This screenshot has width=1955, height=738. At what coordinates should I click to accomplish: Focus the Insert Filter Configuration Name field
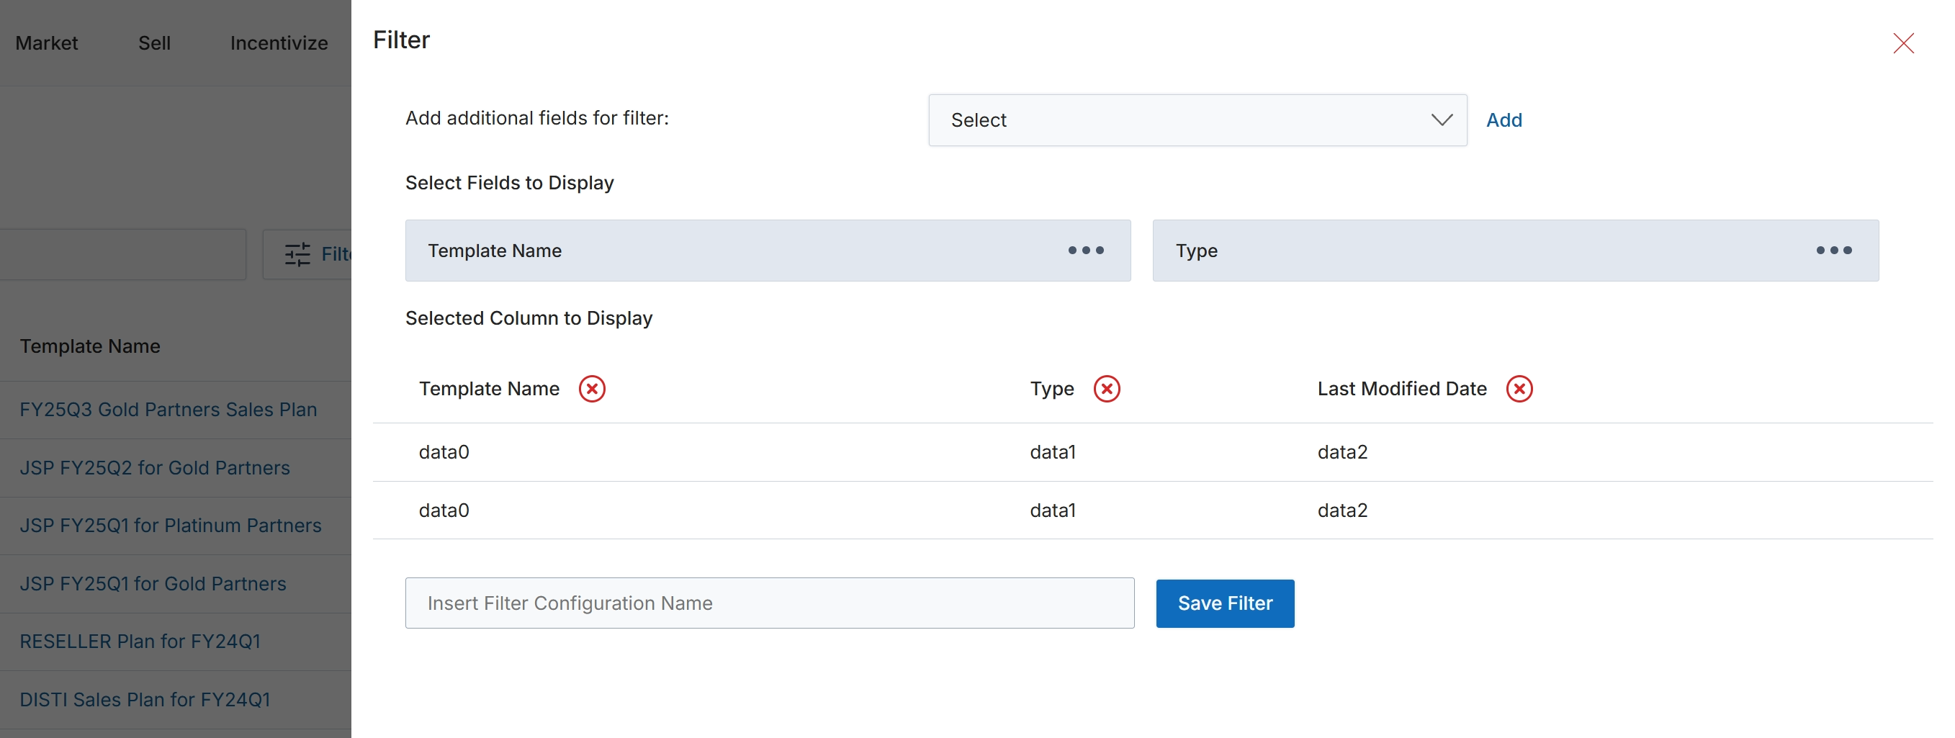point(770,603)
